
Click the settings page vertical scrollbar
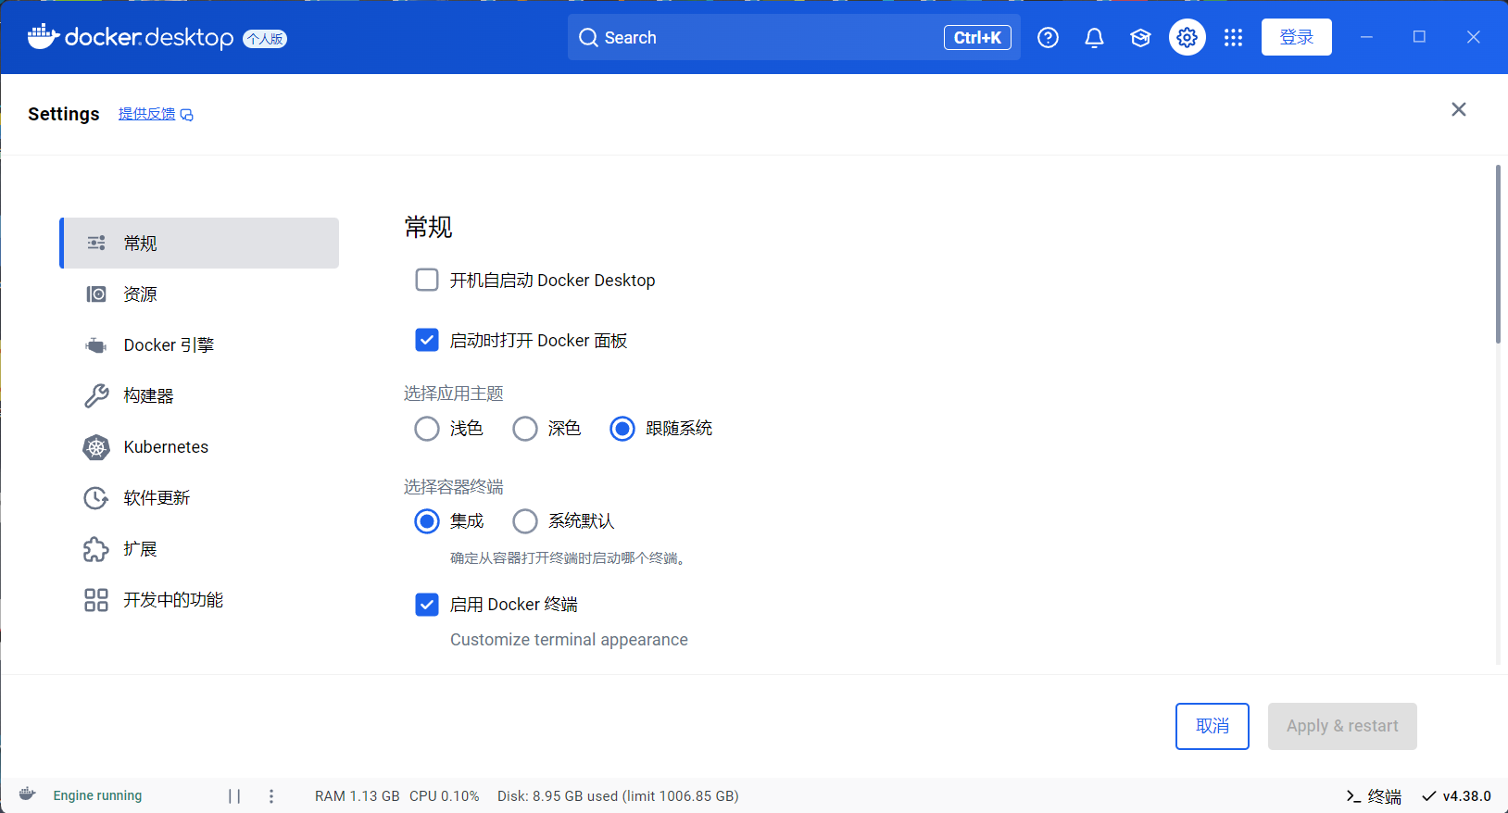click(1497, 255)
